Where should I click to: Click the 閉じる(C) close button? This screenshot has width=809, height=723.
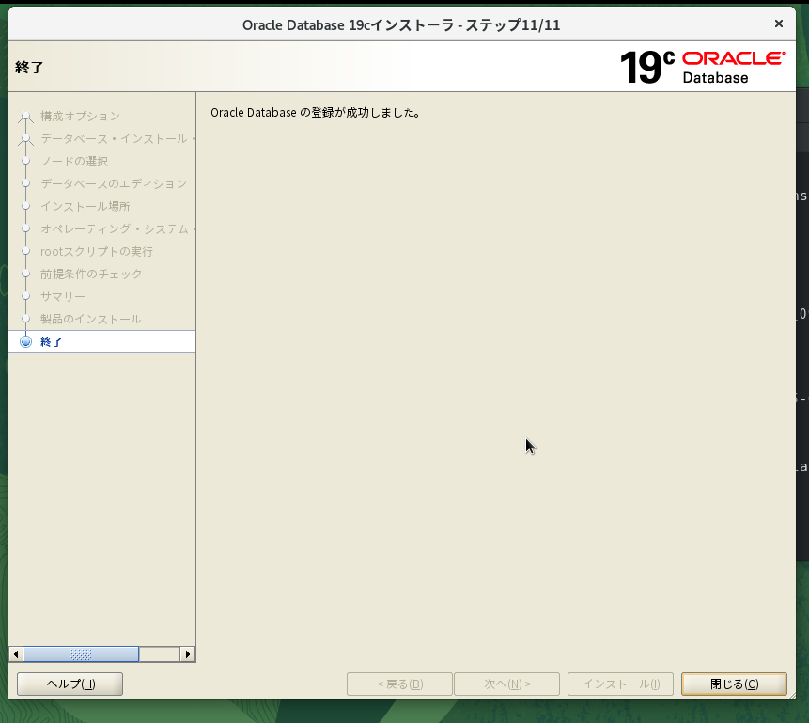click(x=734, y=684)
